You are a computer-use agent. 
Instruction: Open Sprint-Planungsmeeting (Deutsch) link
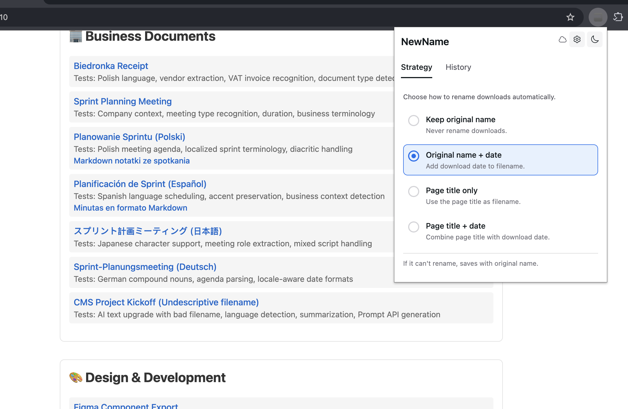click(x=145, y=267)
